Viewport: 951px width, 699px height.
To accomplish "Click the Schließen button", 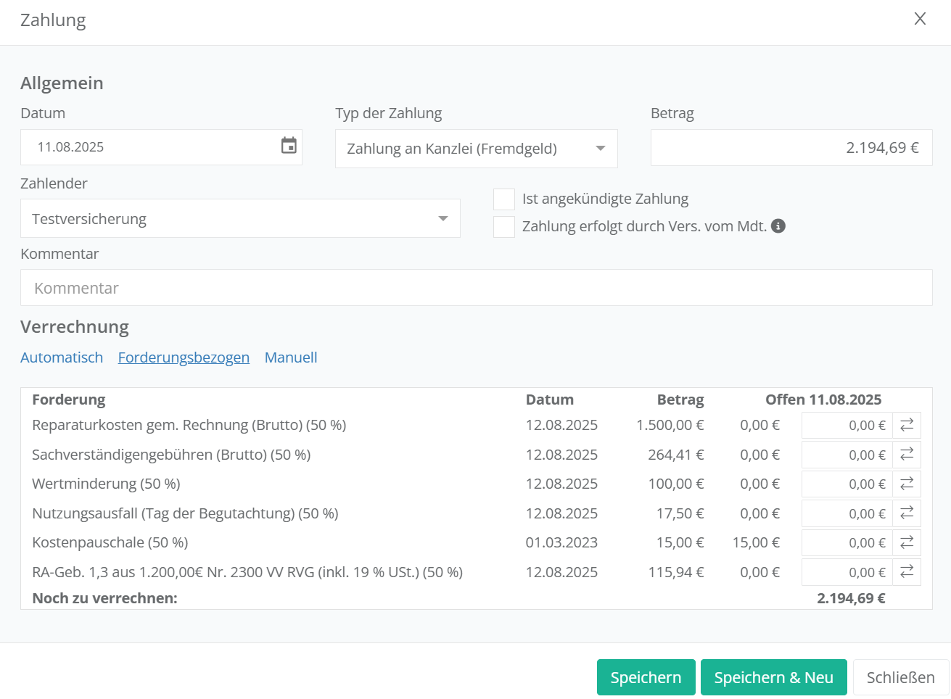I will (x=900, y=677).
